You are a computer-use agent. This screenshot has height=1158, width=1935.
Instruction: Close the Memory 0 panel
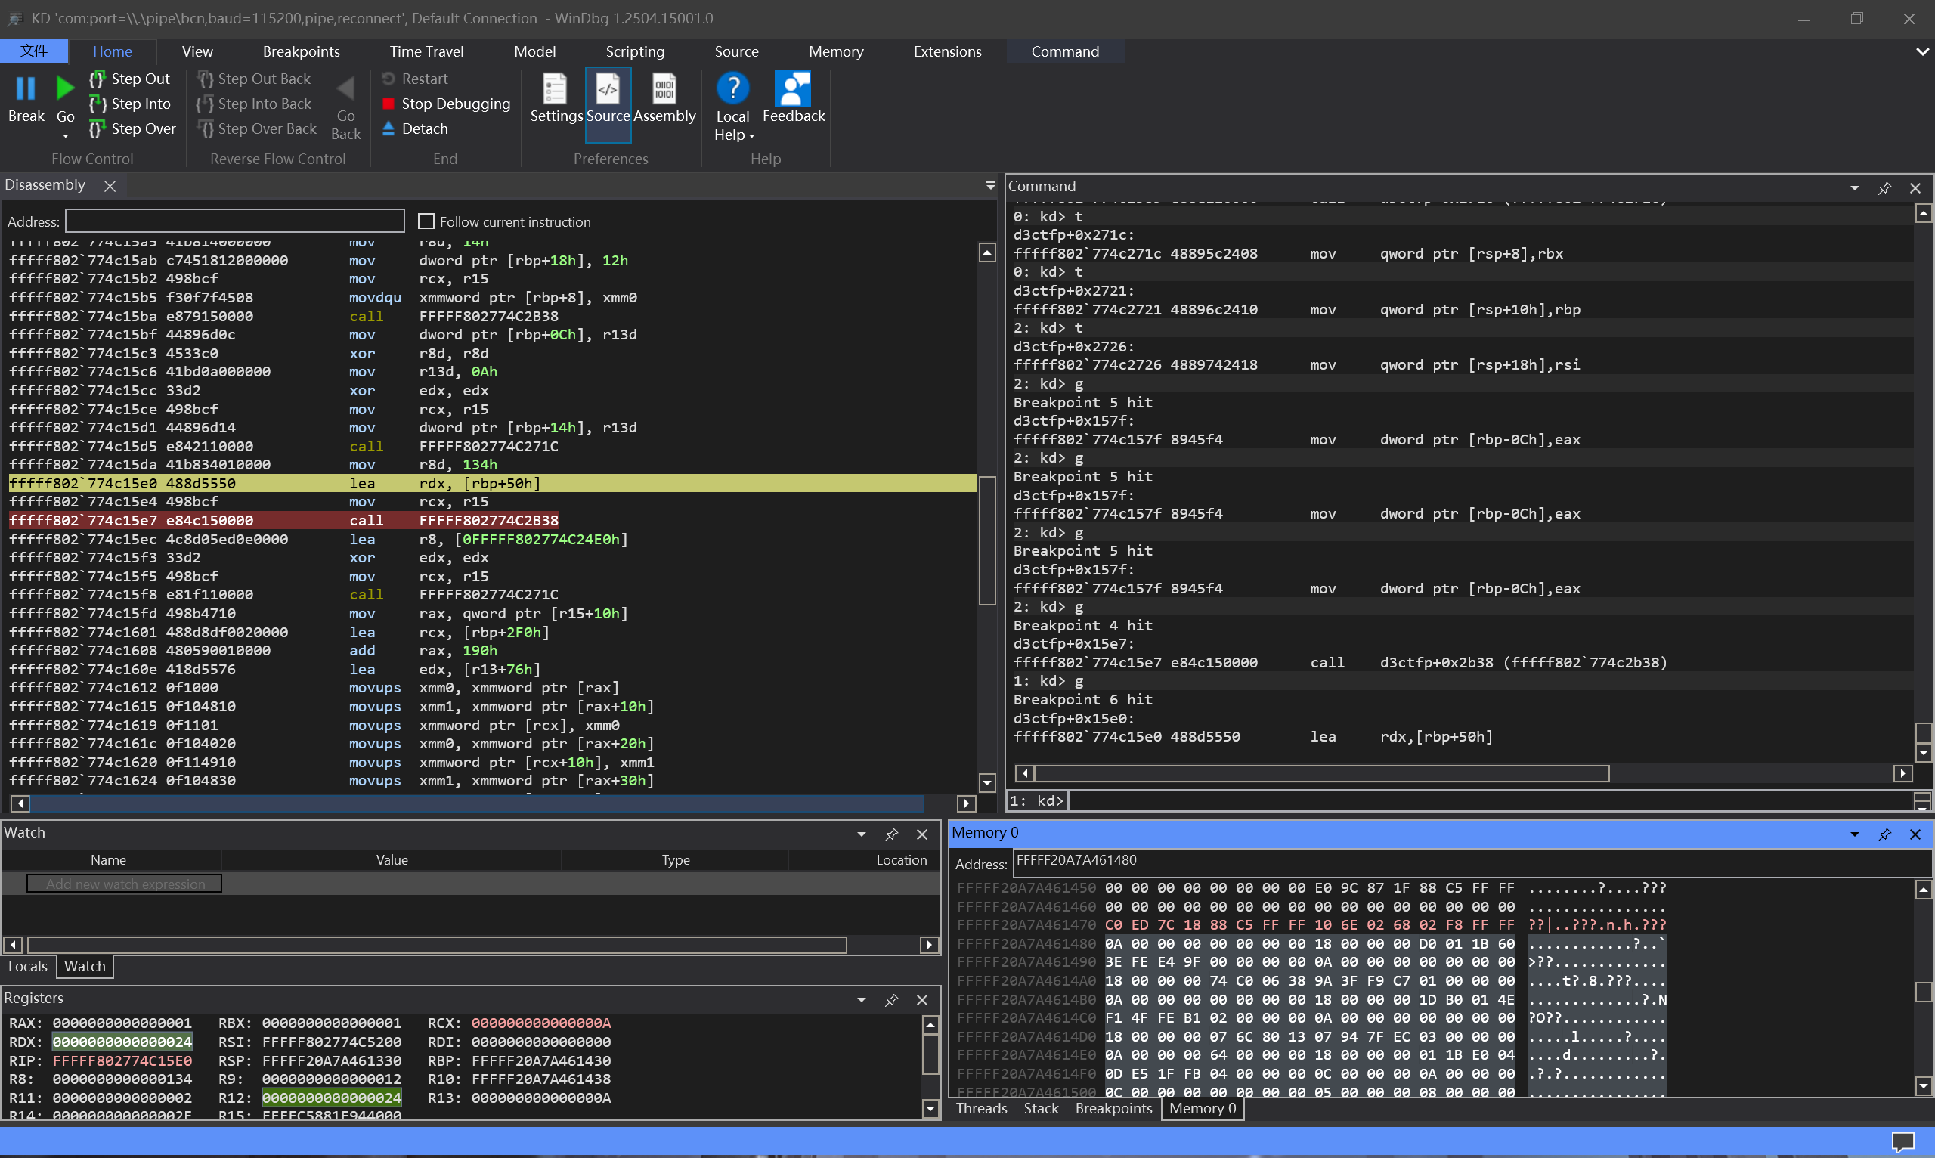tap(1915, 835)
